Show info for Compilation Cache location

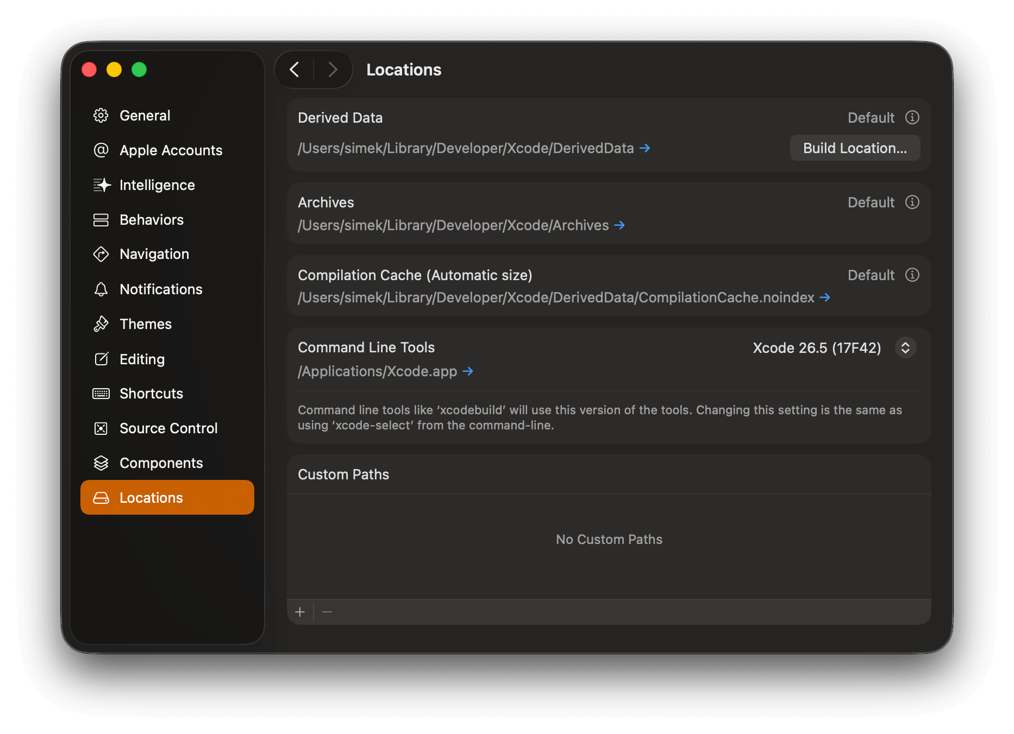[x=912, y=275]
